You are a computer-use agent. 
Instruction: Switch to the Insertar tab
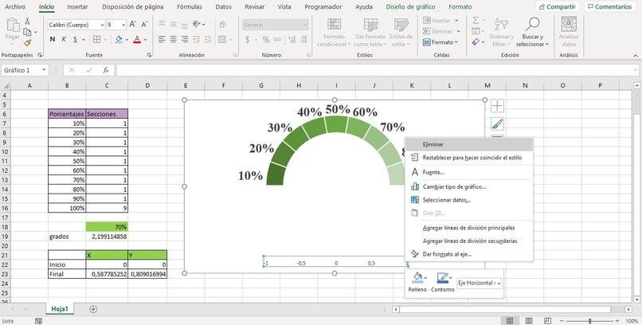point(77,7)
